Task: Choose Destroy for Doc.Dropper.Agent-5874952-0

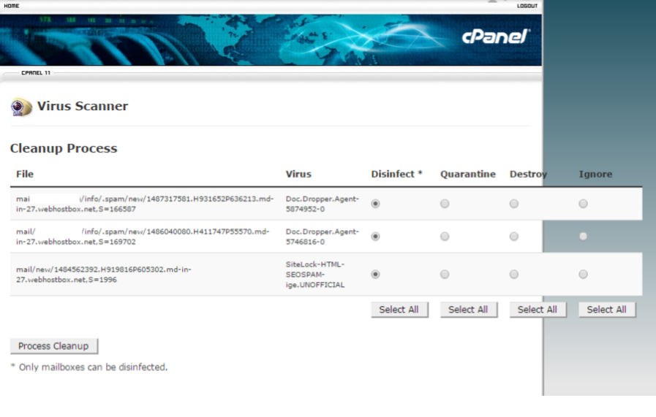Action: pyautogui.click(x=514, y=204)
